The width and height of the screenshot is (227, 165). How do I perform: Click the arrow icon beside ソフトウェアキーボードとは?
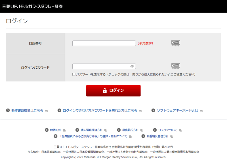pyautogui.click(x=153, y=111)
